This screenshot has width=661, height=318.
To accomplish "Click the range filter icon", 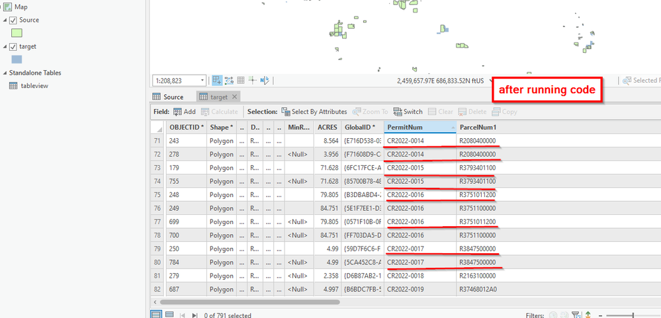I will coord(564,315).
